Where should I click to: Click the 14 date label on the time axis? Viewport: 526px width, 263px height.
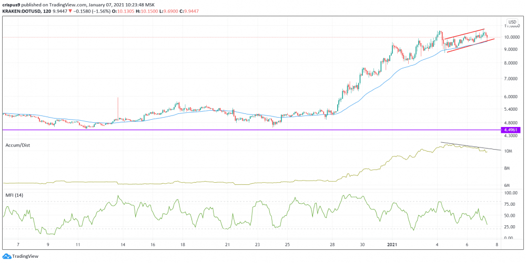point(123,245)
